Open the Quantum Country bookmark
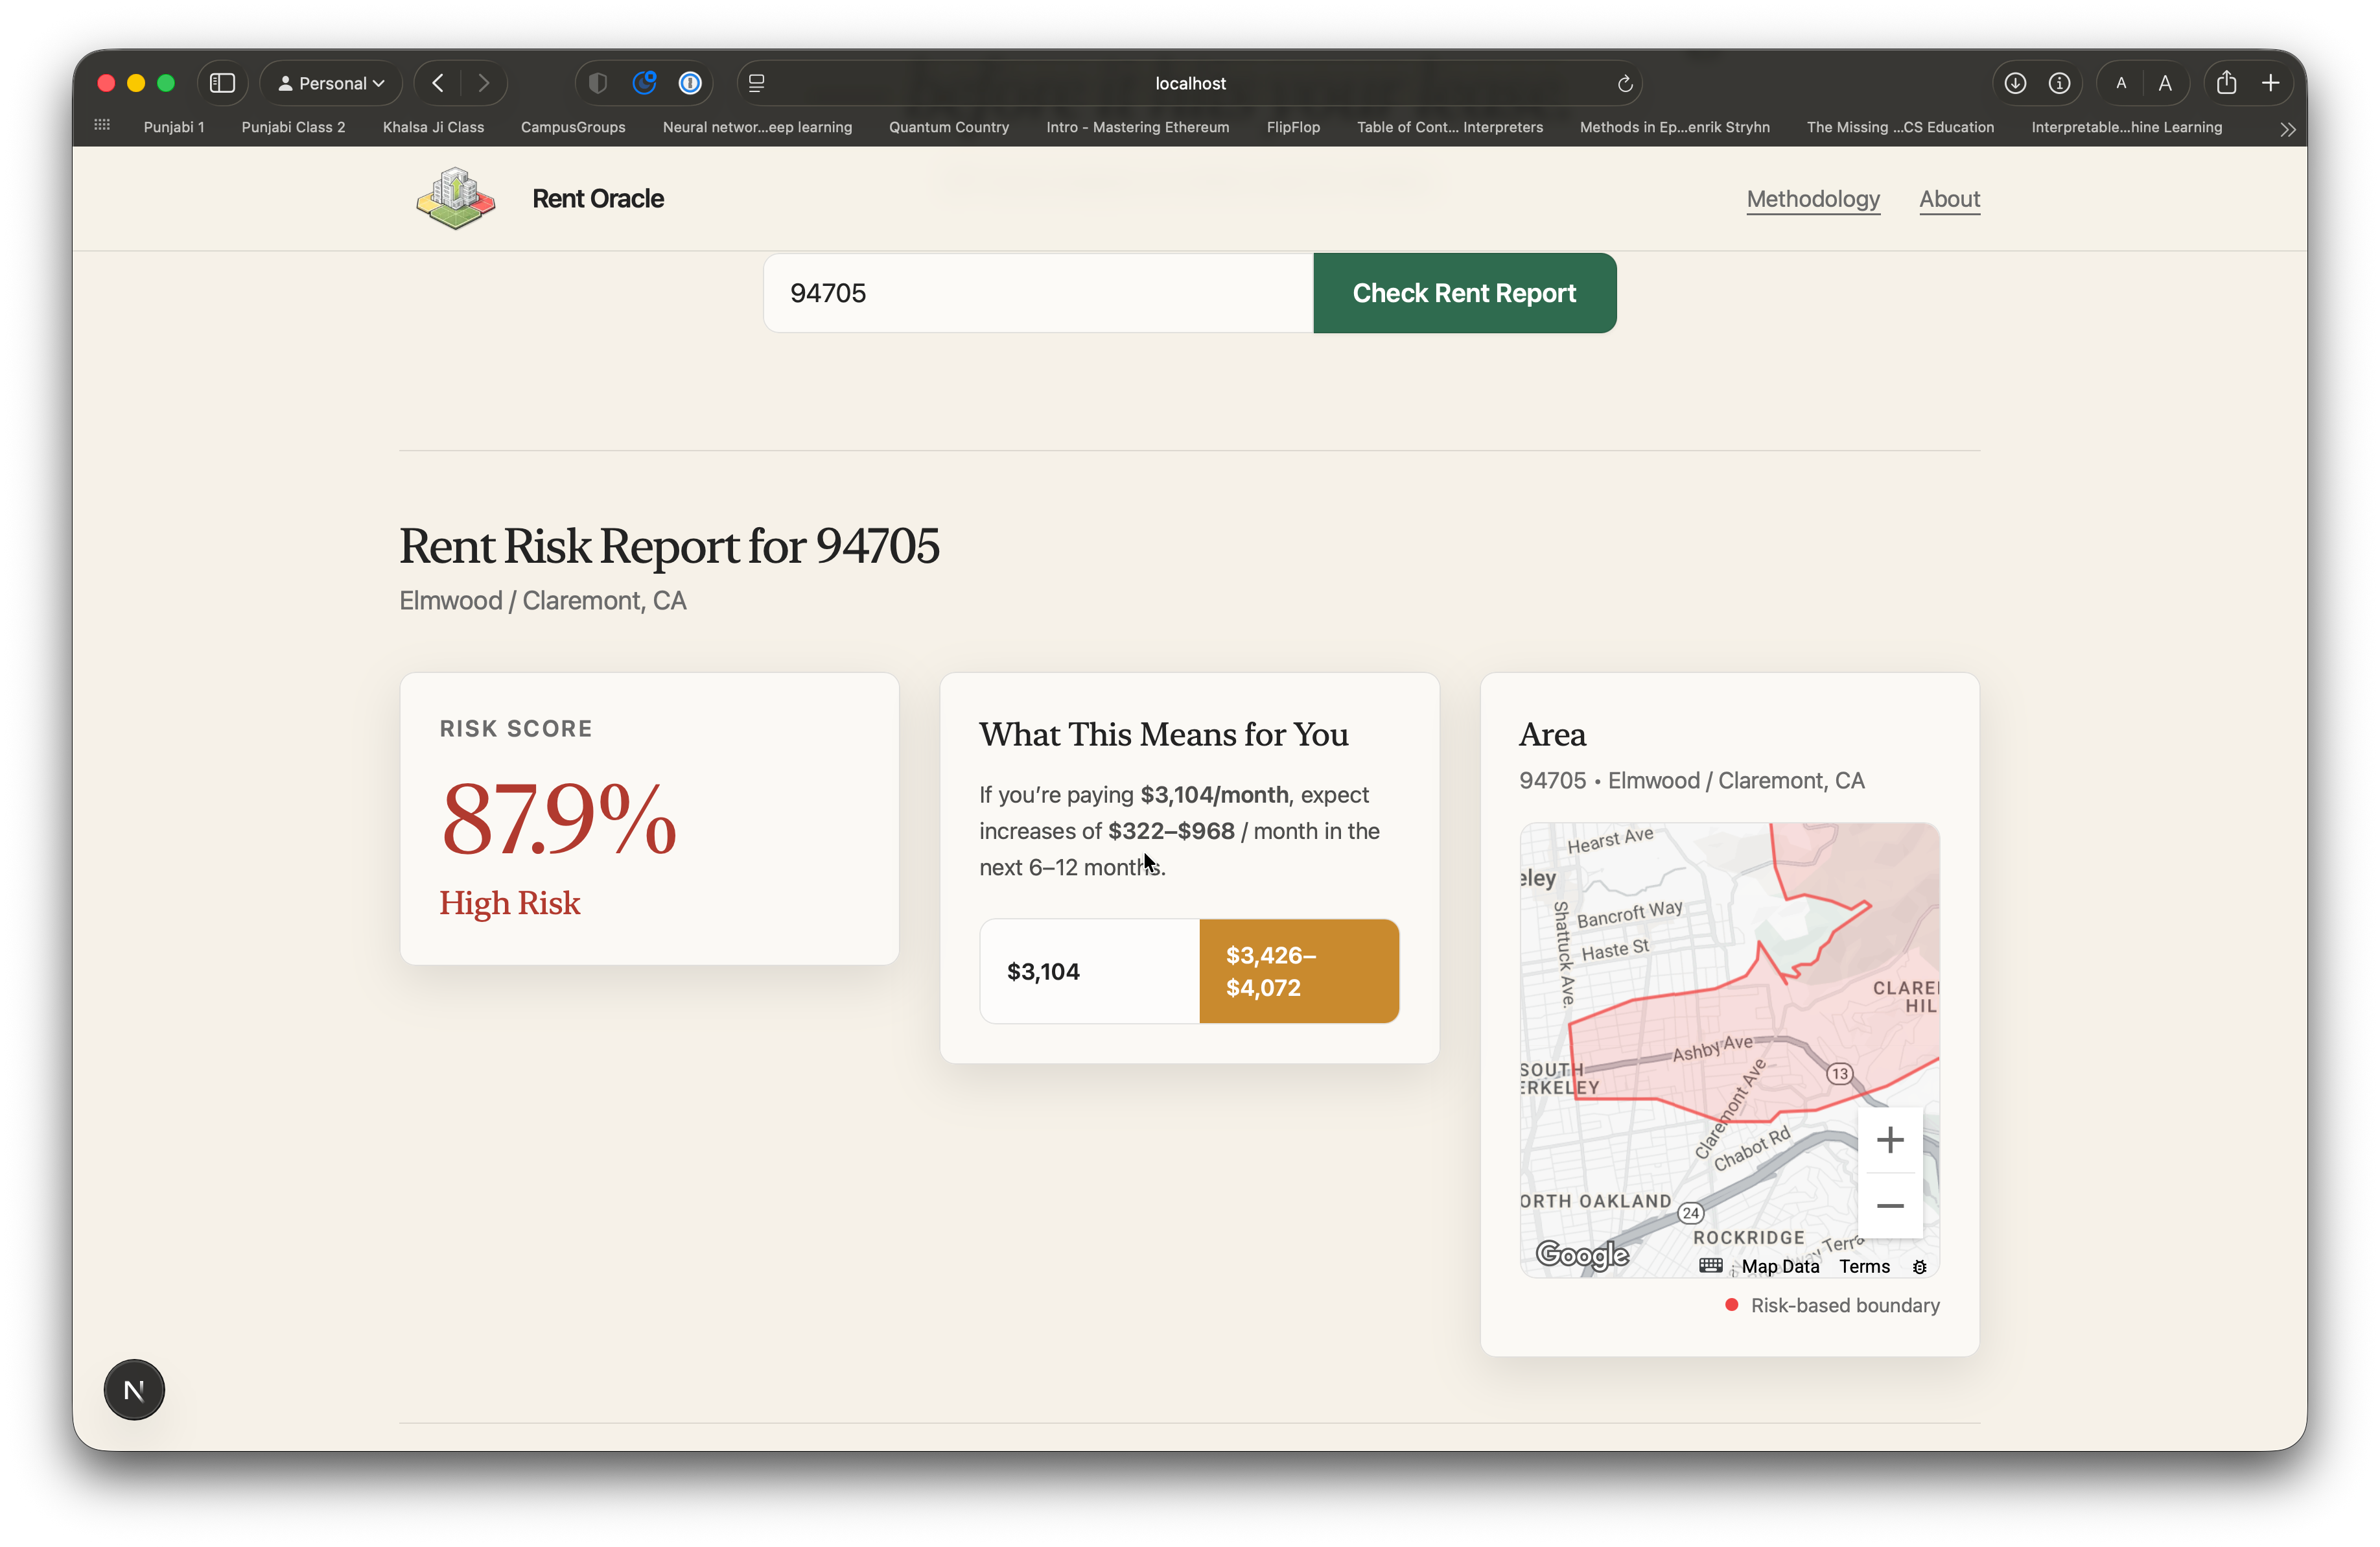 pos(948,127)
